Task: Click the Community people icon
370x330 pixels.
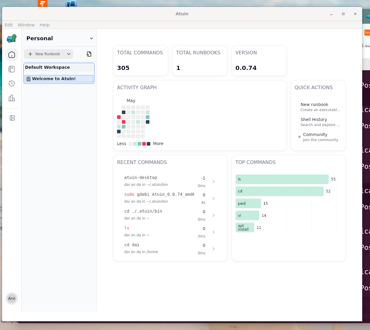Action: point(299,137)
